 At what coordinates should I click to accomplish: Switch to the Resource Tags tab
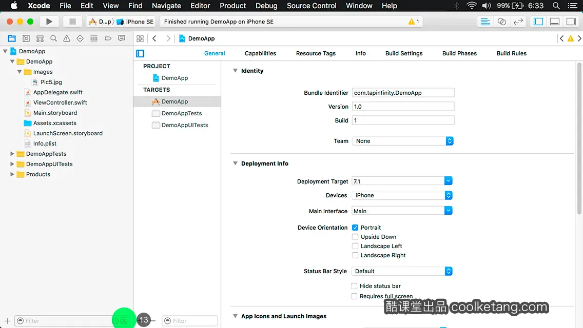point(316,53)
